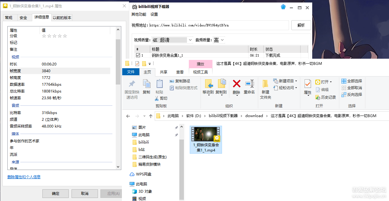Click Select none in ribbon
Screen dimensions: 389x201
click(x=352, y=88)
